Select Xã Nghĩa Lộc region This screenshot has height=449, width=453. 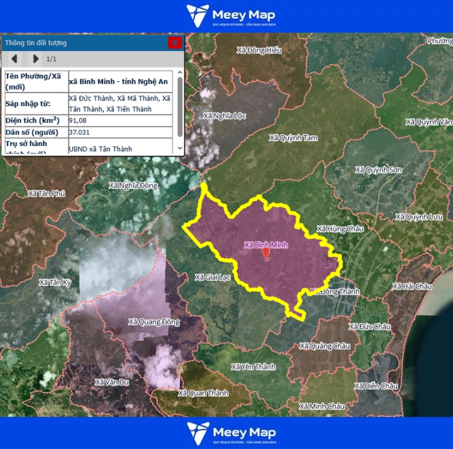(x=224, y=116)
